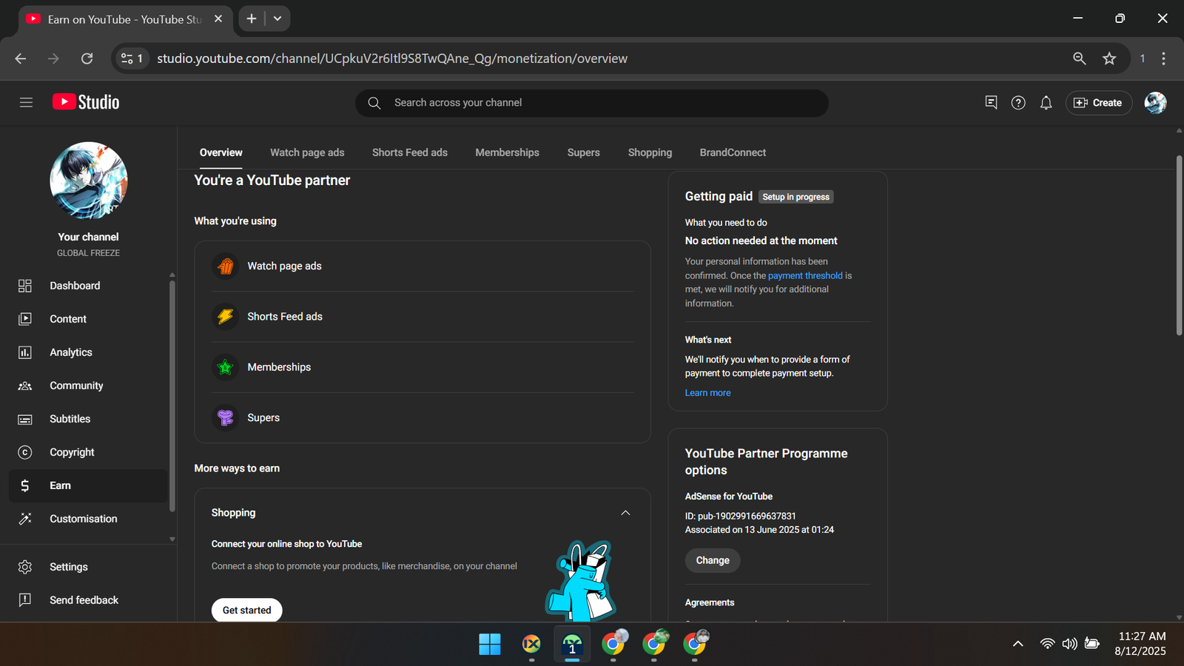Viewport: 1184px width, 666px height.
Task: Switch to the Shorts Feed ads tab
Action: [x=410, y=152]
